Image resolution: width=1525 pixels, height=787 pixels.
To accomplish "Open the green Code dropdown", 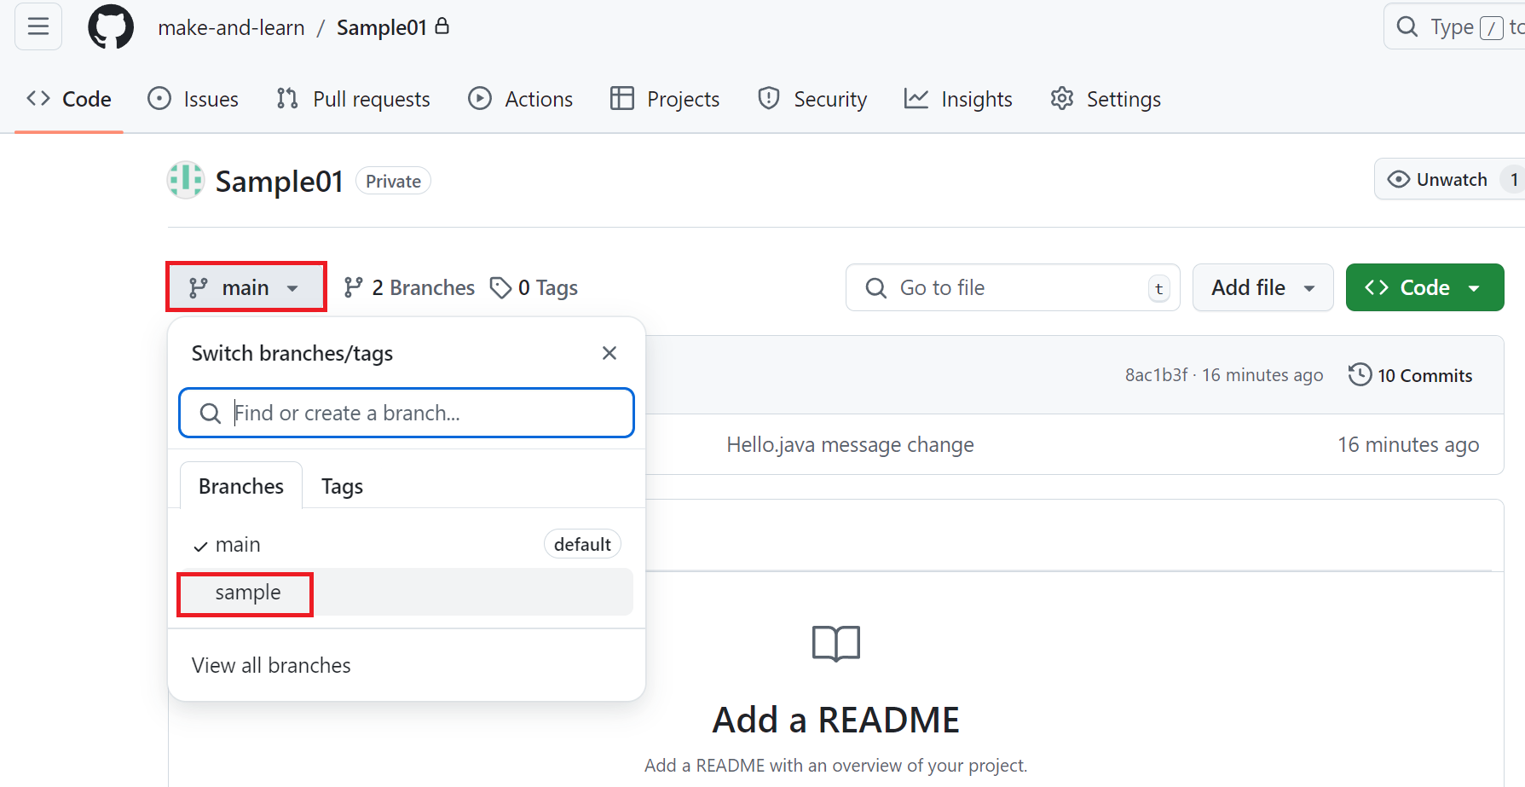I will pyautogui.click(x=1425, y=287).
